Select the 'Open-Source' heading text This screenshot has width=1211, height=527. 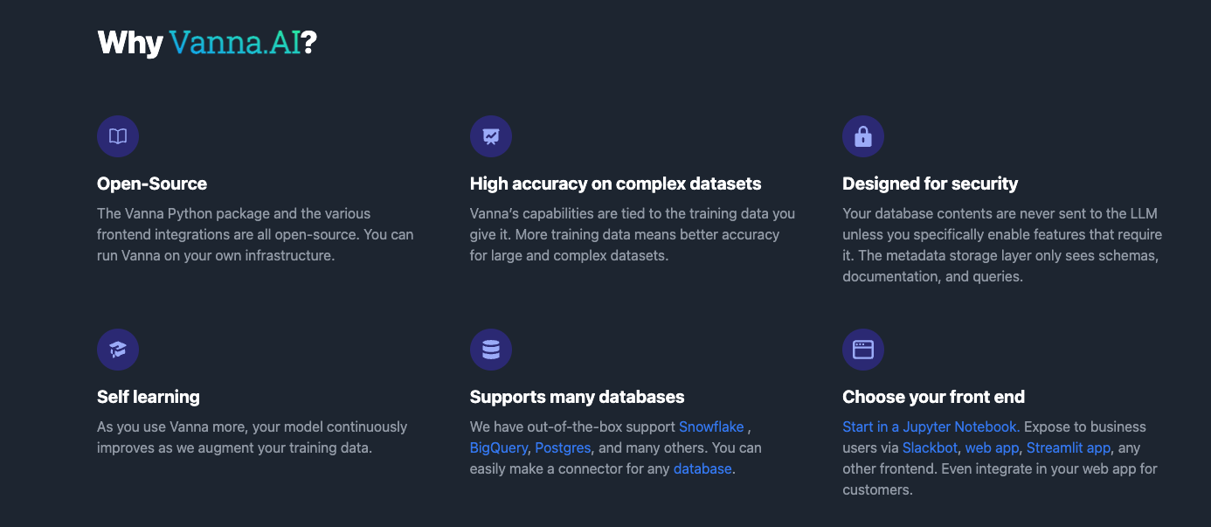(152, 184)
